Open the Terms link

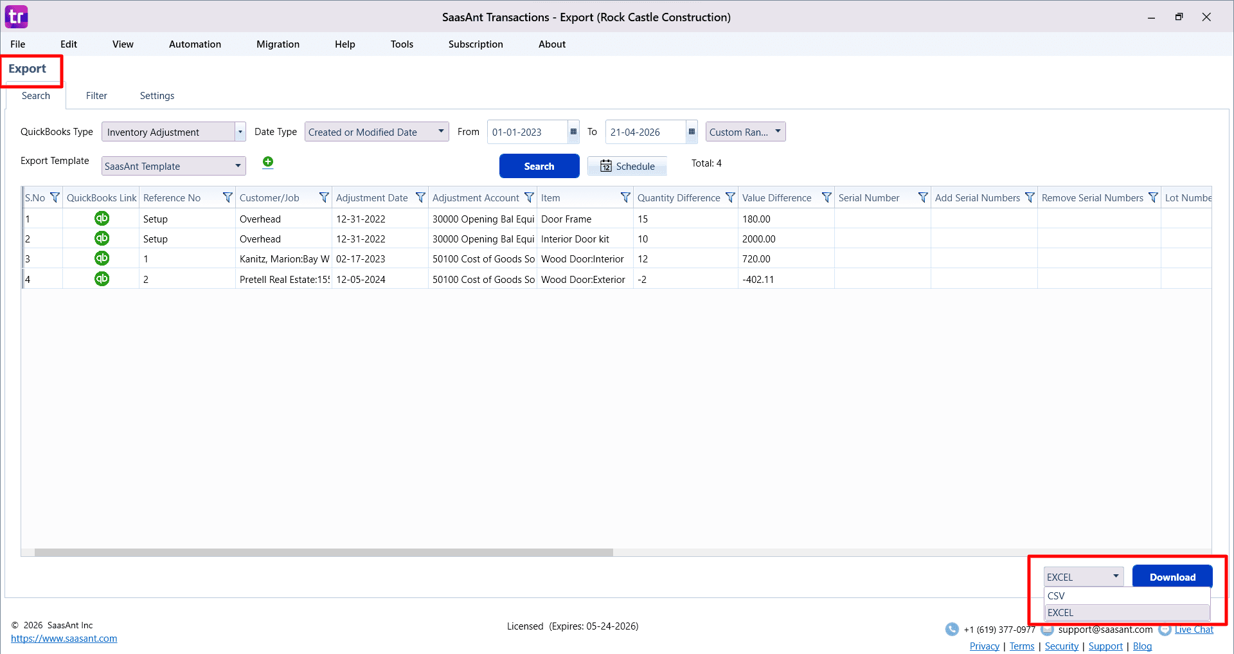1022,646
